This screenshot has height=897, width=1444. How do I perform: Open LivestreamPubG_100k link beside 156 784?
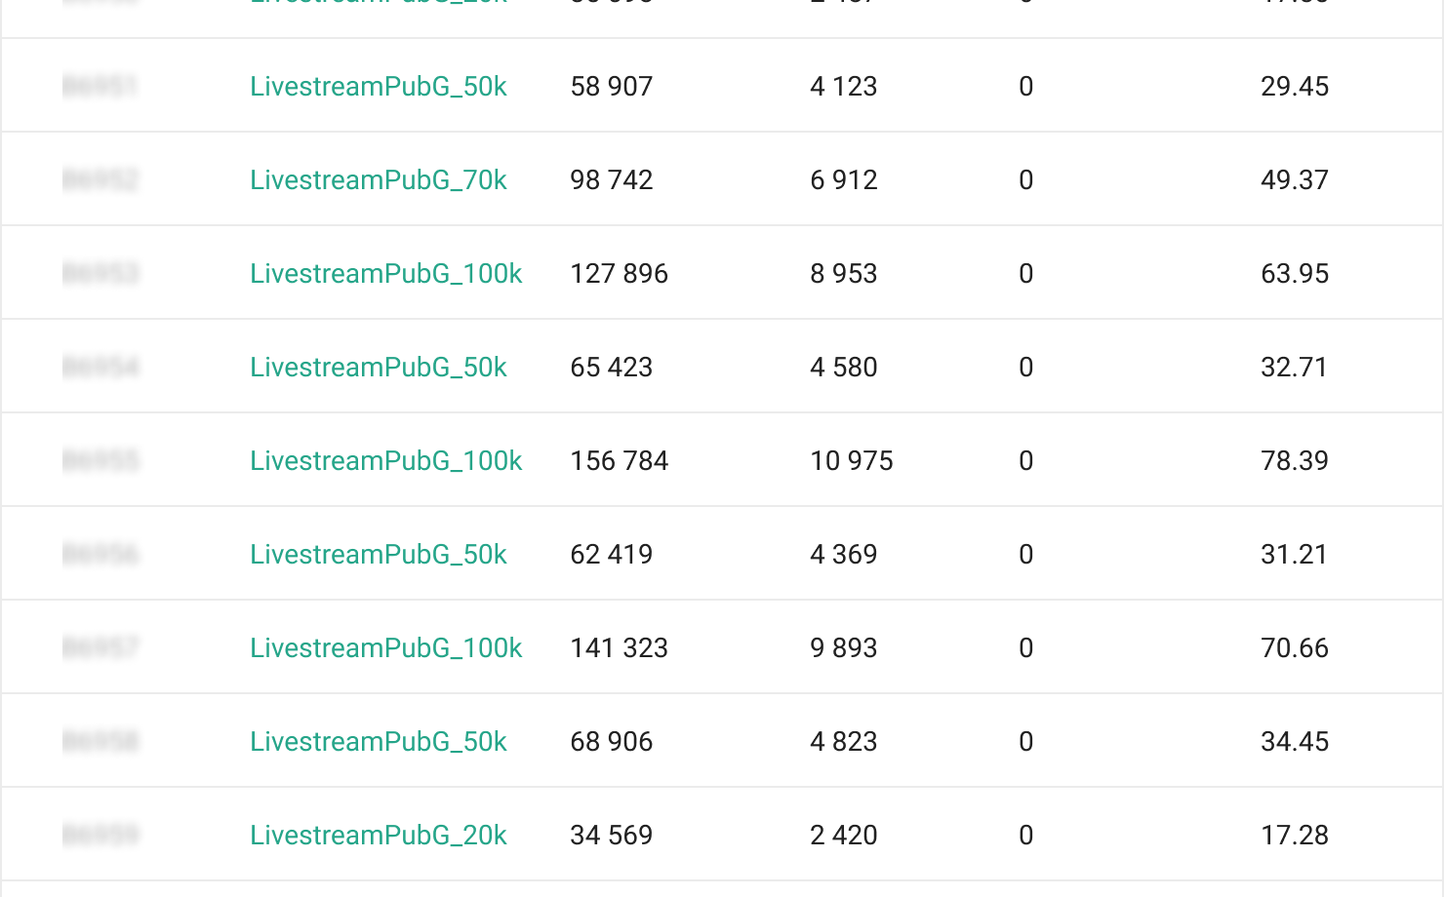(386, 461)
